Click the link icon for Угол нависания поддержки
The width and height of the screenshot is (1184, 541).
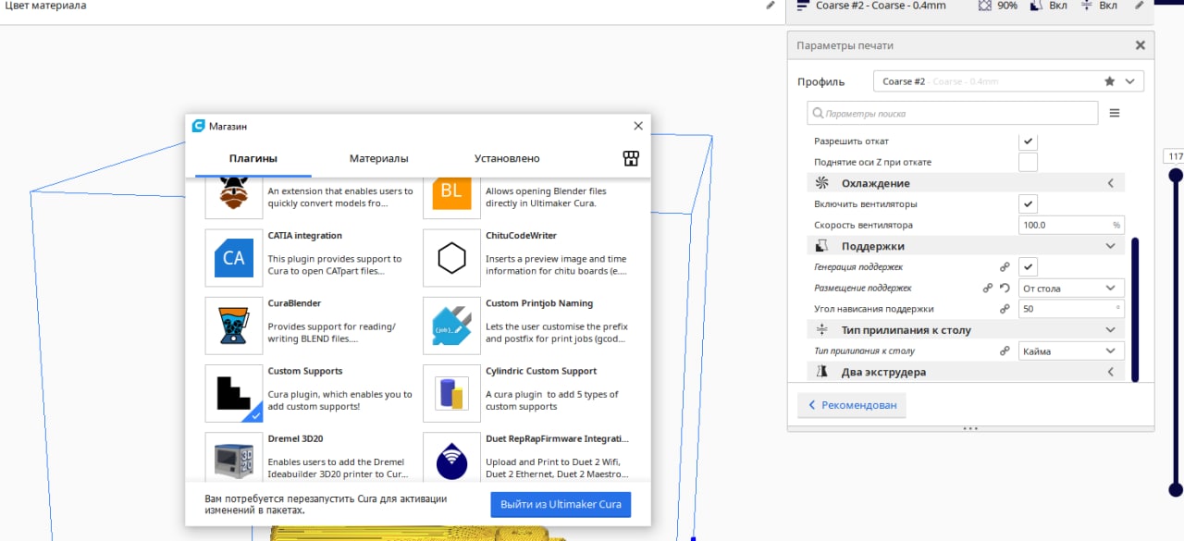point(1005,309)
